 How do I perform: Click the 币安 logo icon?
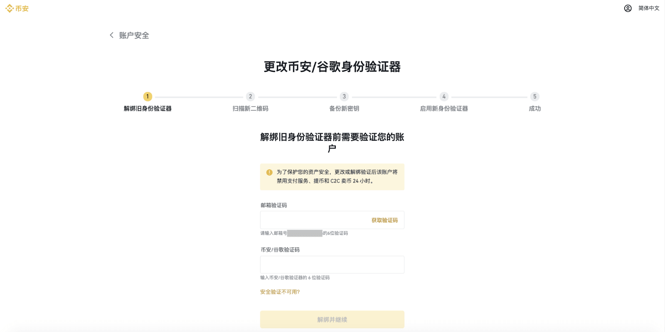click(10, 8)
